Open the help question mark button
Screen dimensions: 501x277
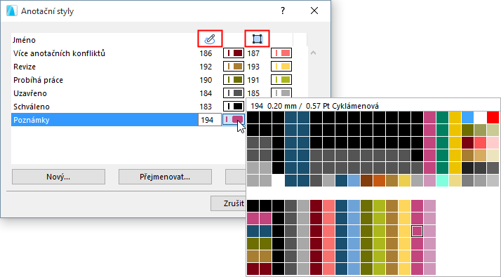coord(283,11)
